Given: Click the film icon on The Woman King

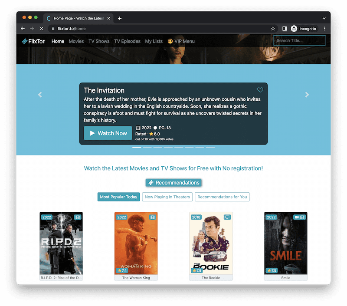Looking at the screenshot, I should pyautogui.click(x=153, y=217).
